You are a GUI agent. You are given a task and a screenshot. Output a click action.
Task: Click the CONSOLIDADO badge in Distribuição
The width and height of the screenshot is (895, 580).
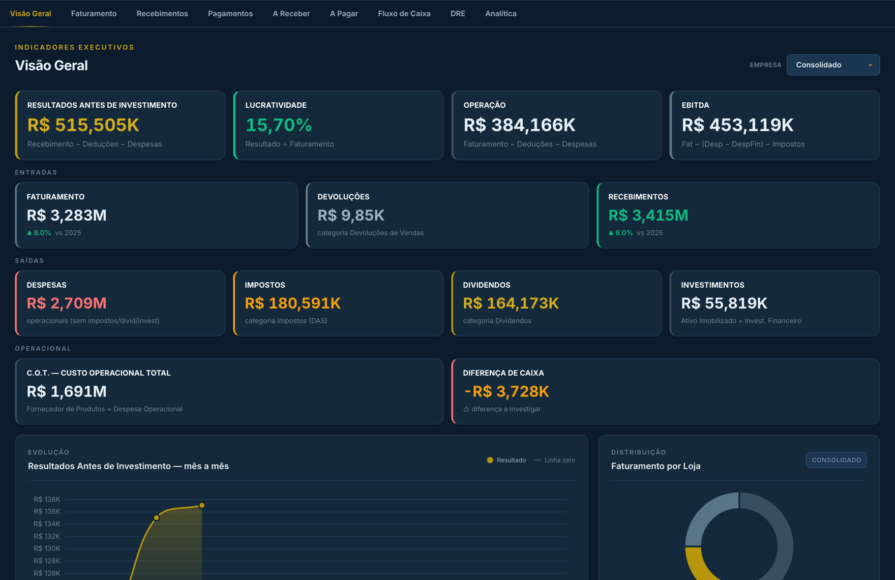tap(836, 460)
